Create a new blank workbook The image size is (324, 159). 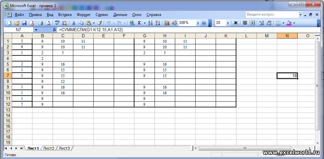coord(10,23)
